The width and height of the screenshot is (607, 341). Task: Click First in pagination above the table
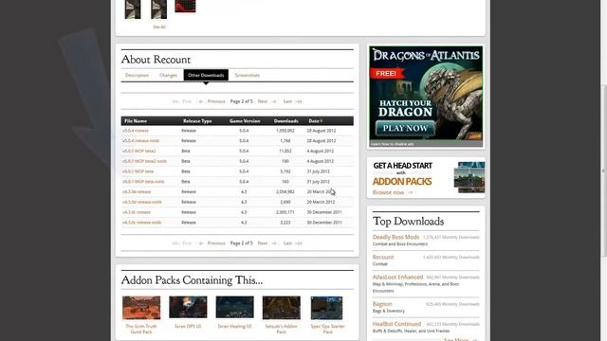[x=187, y=101]
